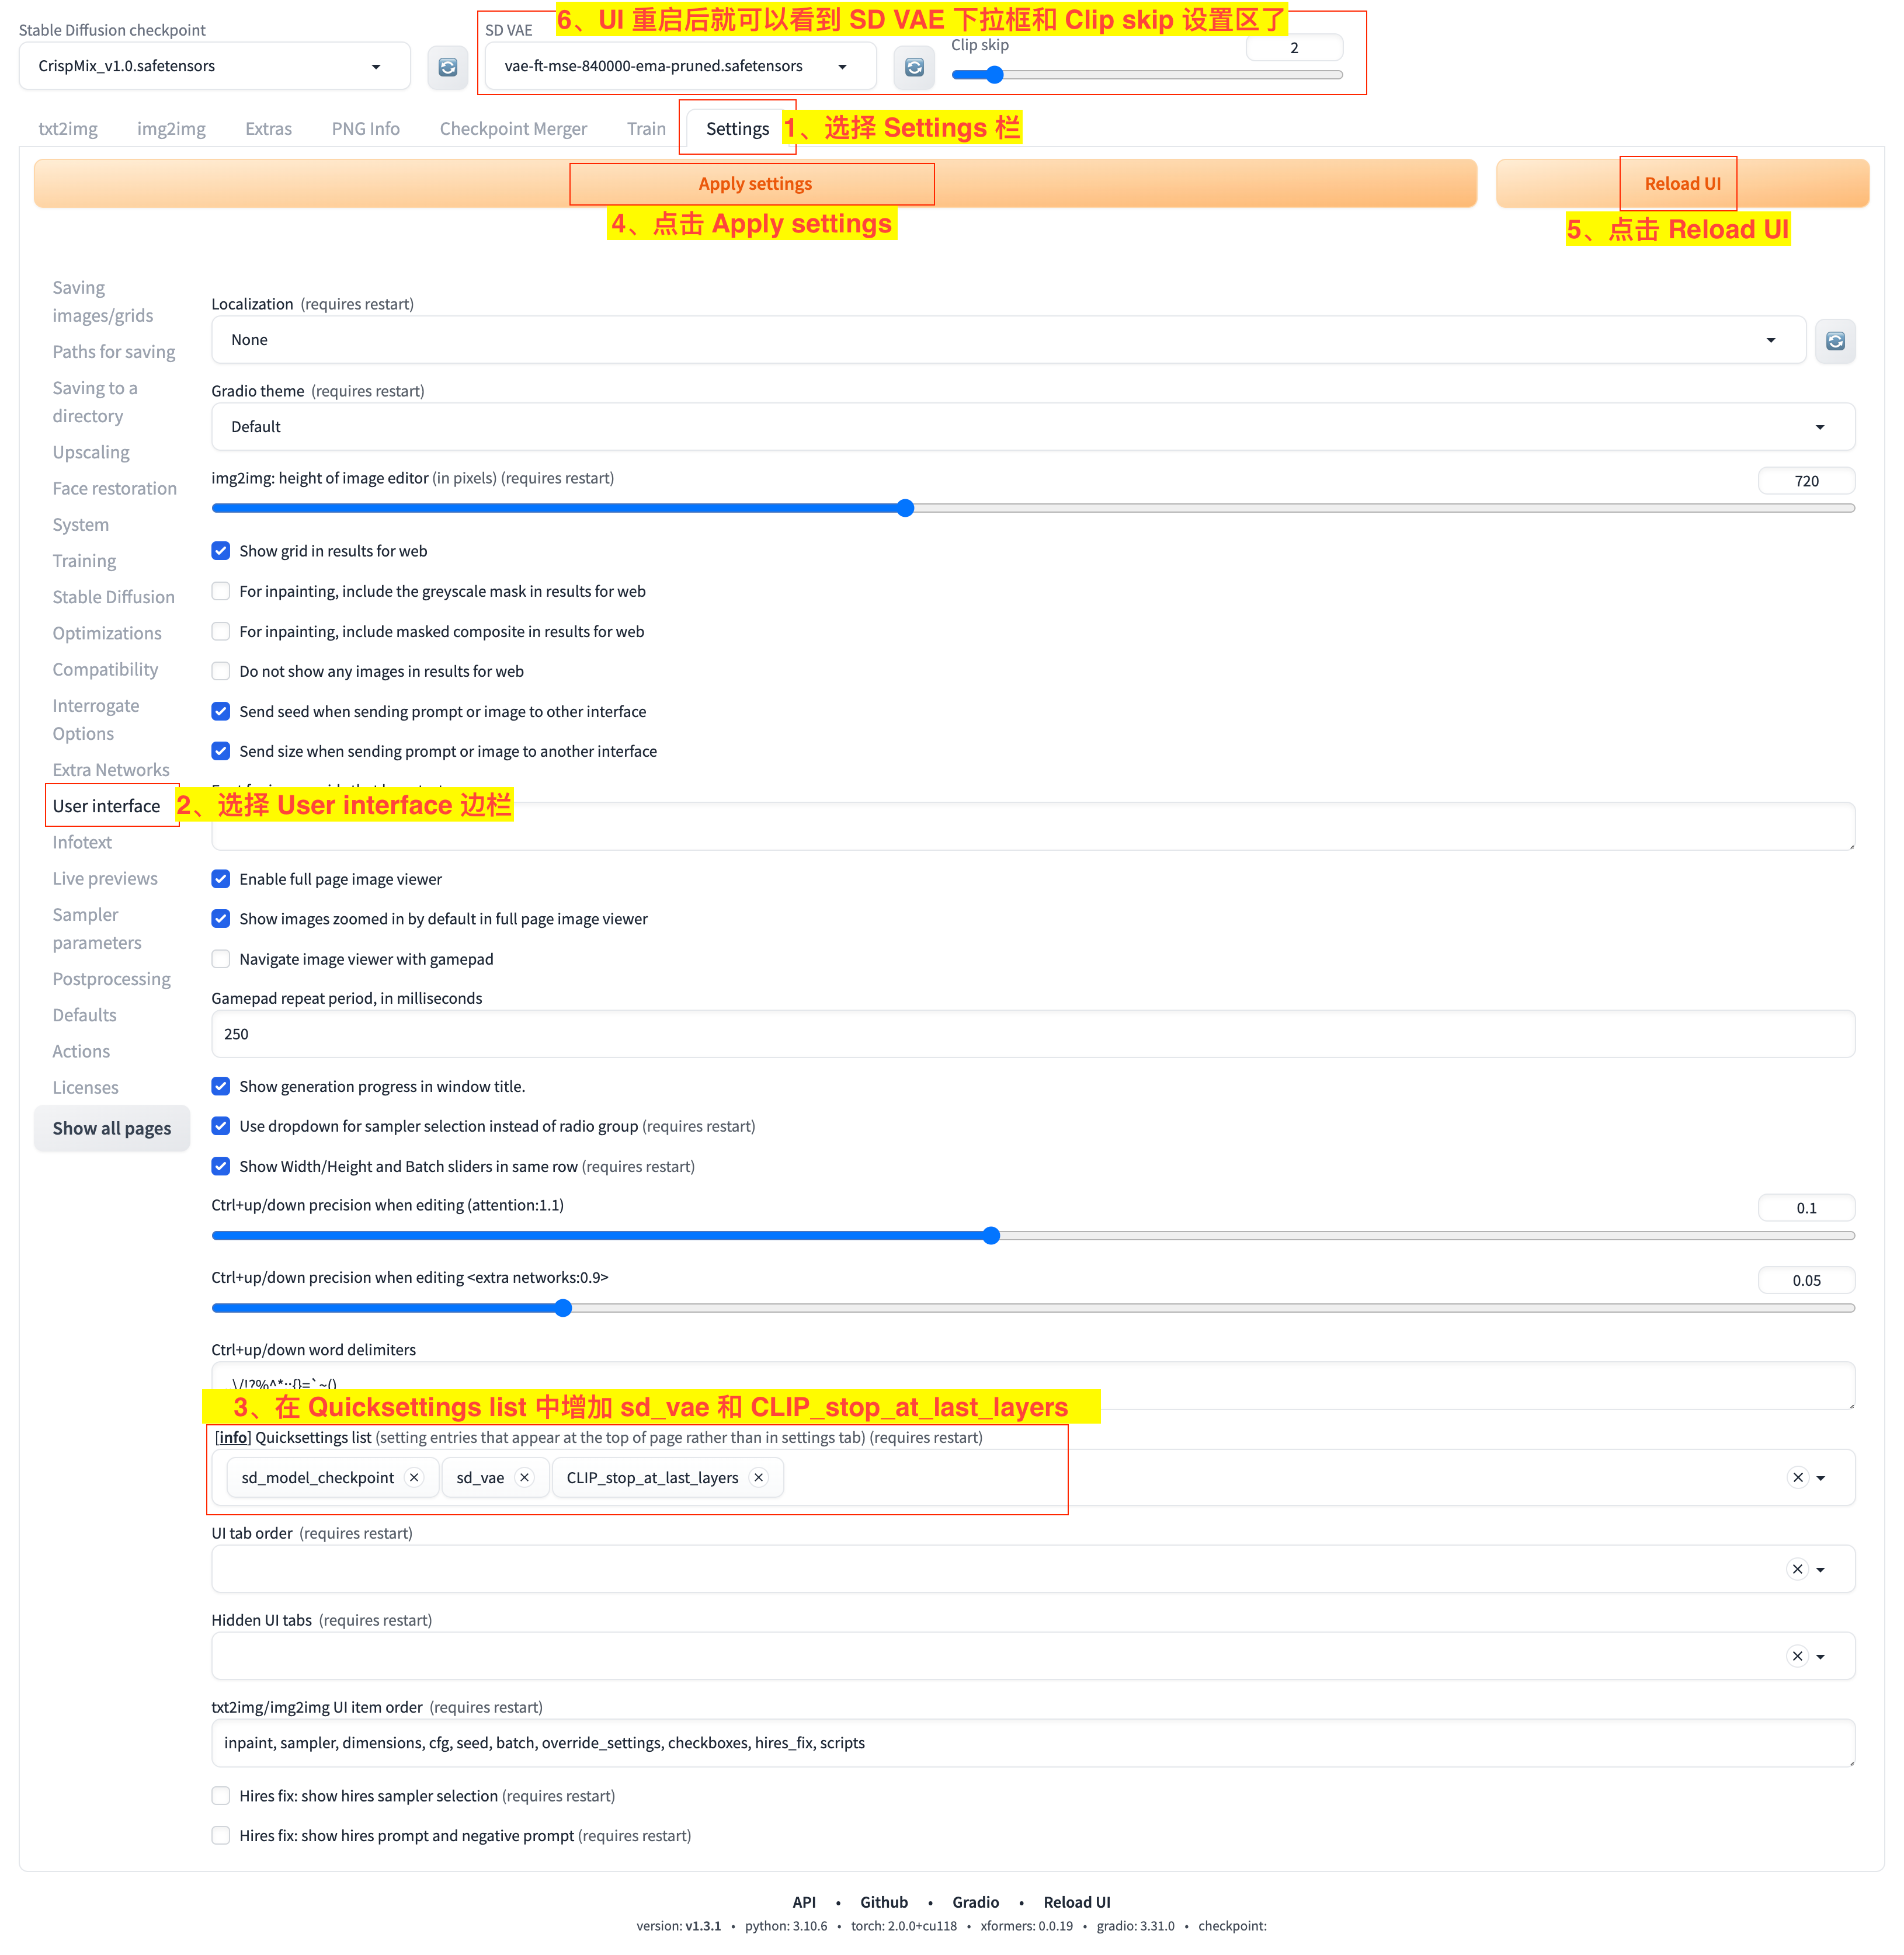
Task: Click the Apply settings button
Action: [x=754, y=184]
